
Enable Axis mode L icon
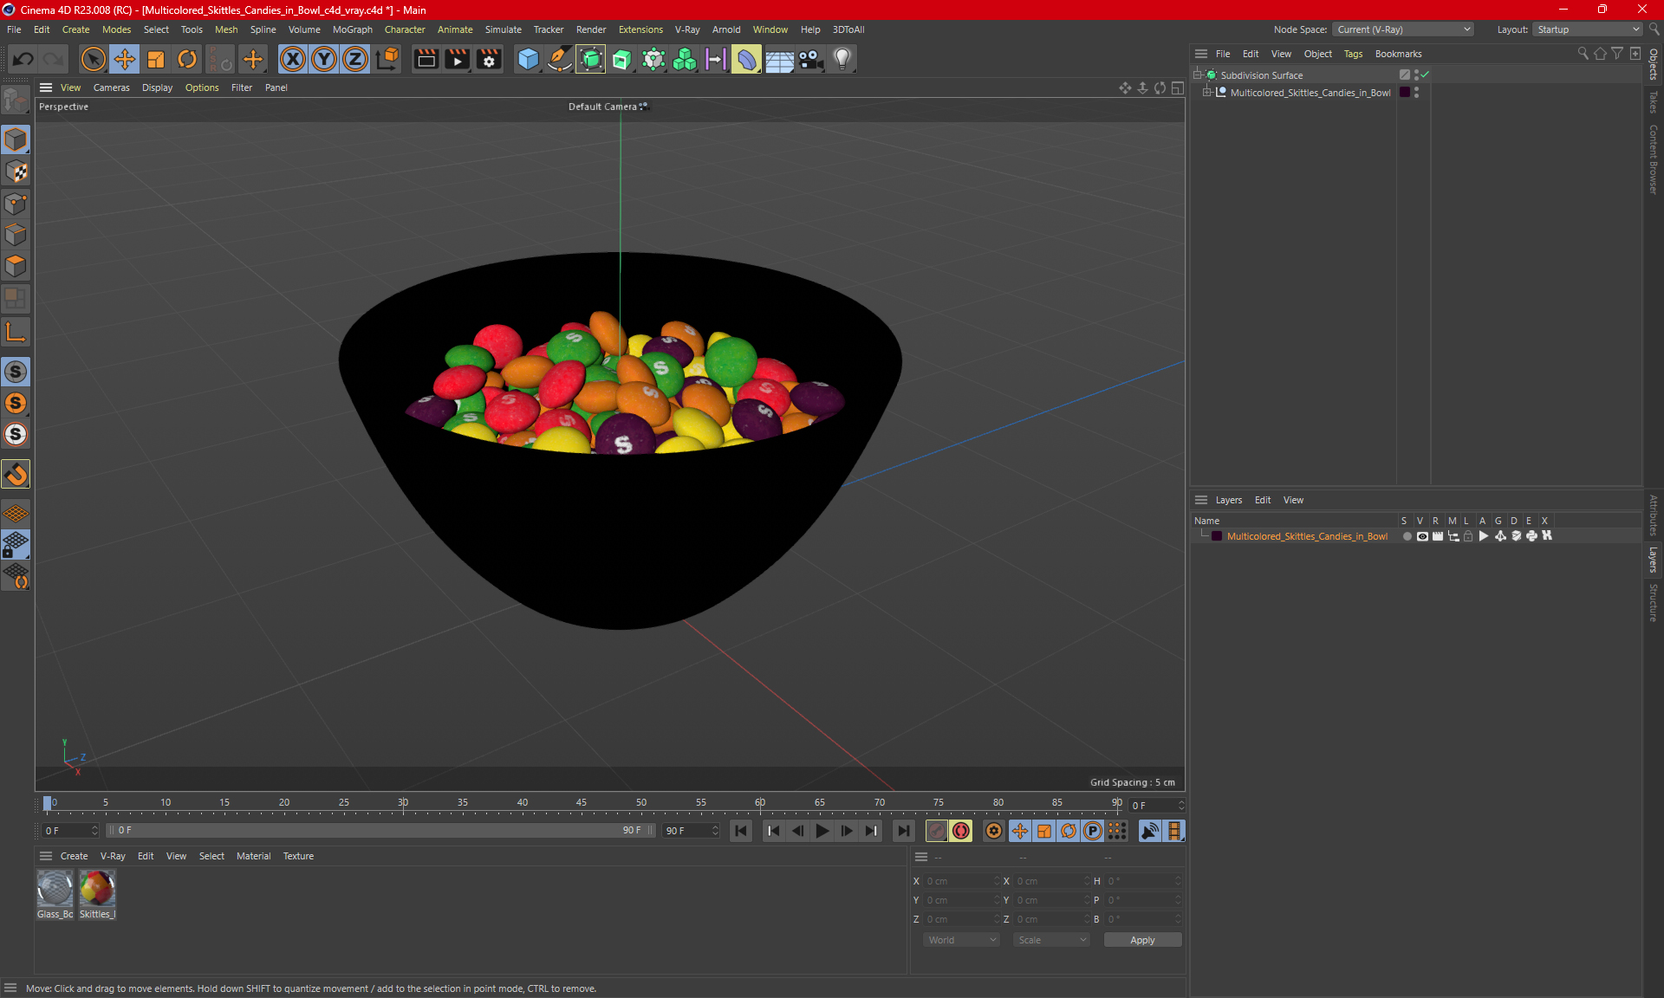[16, 333]
